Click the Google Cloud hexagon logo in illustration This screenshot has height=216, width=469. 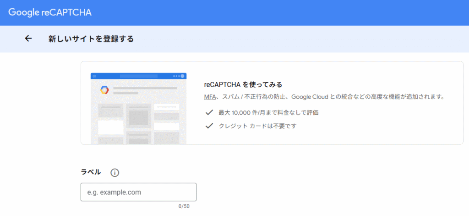tap(104, 90)
